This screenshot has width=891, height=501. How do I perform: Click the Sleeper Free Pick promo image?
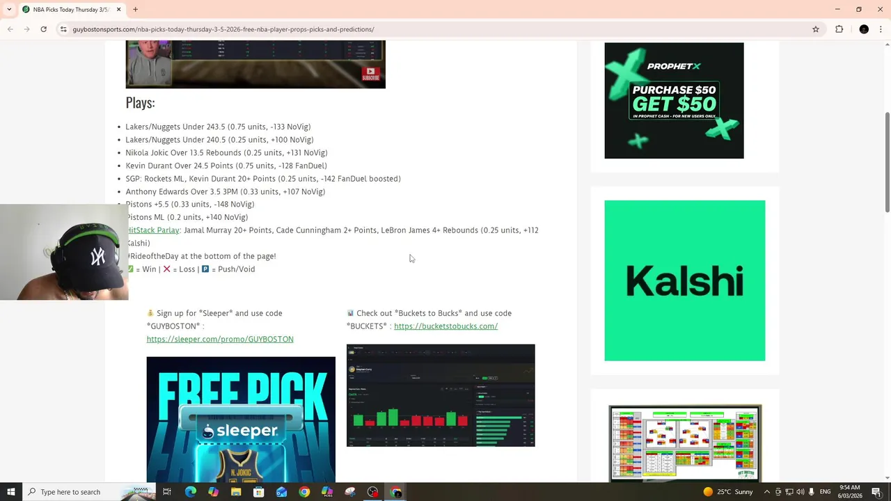(x=241, y=420)
